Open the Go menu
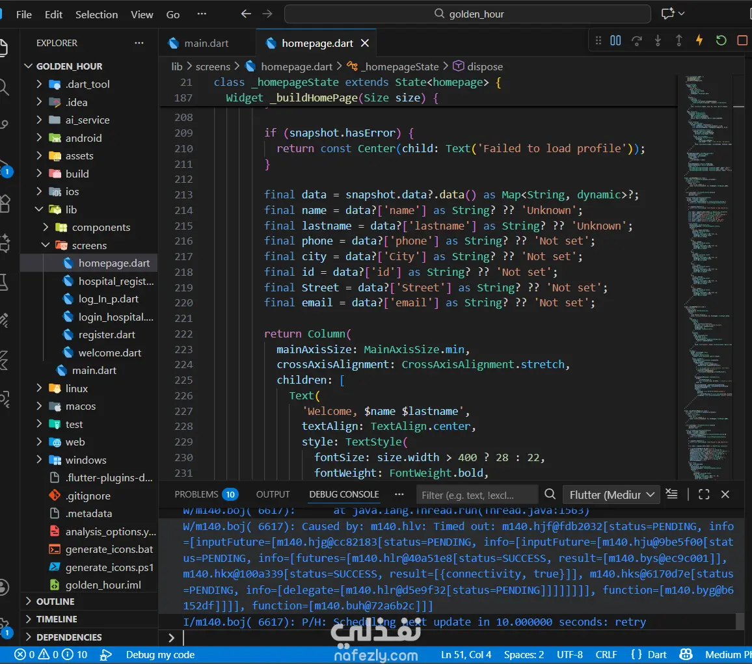752x664 pixels. pyautogui.click(x=172, y=14)
